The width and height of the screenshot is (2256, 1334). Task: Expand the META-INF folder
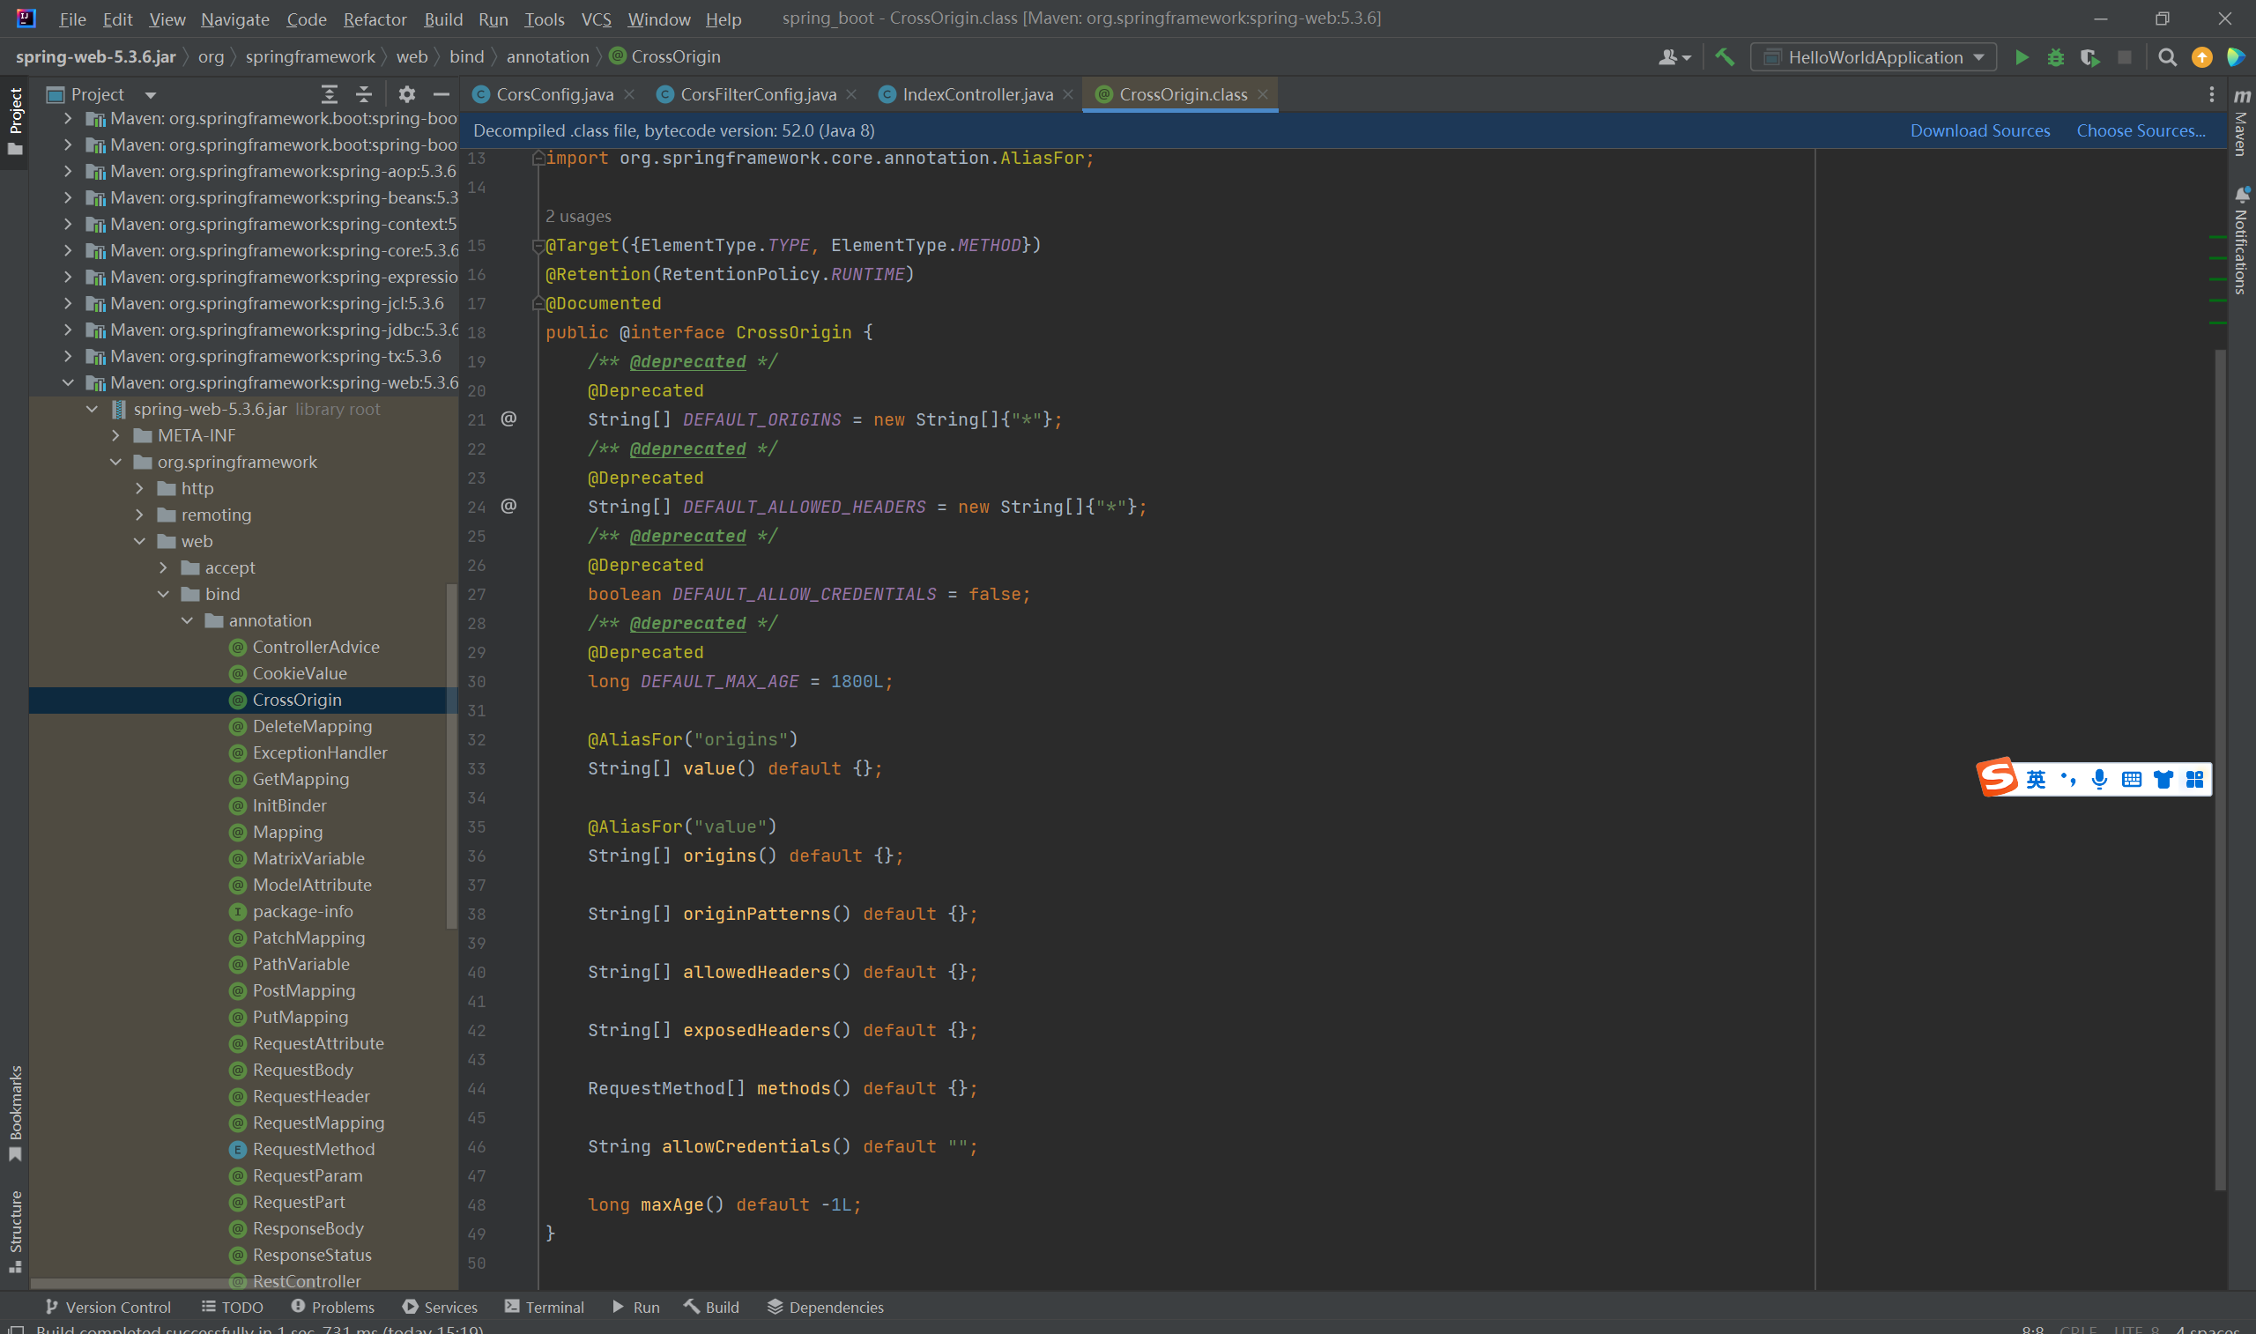116,435
